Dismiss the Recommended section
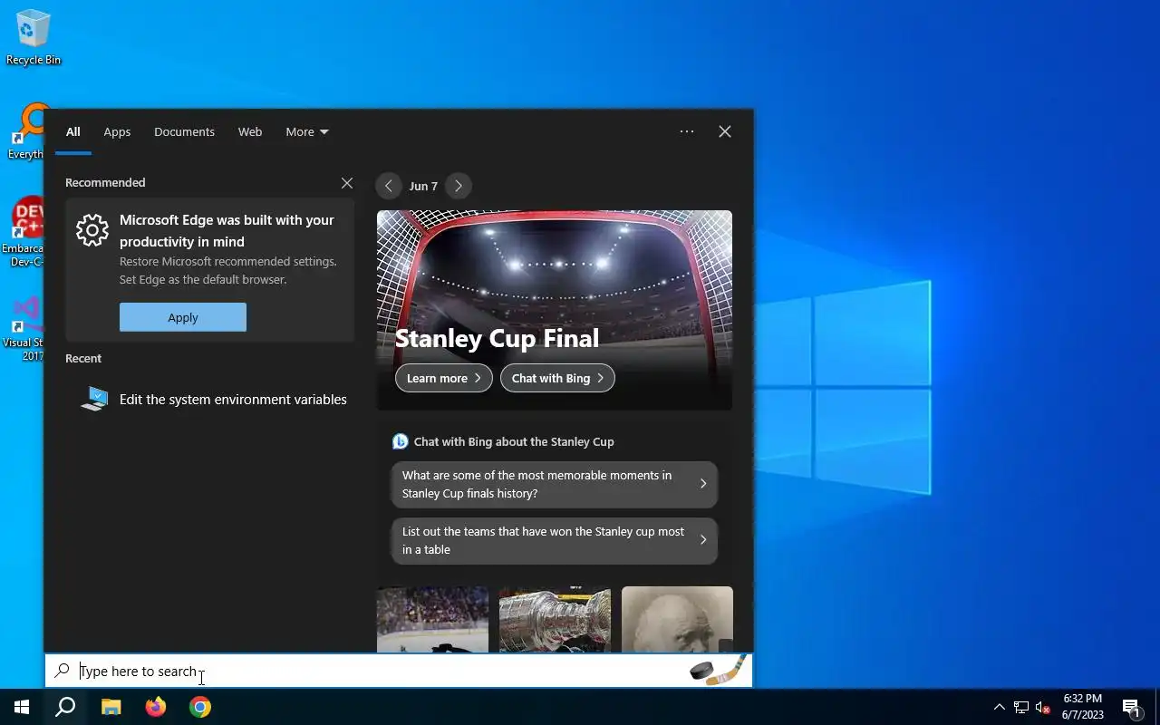1160x725 pixels. coord(347,183)
